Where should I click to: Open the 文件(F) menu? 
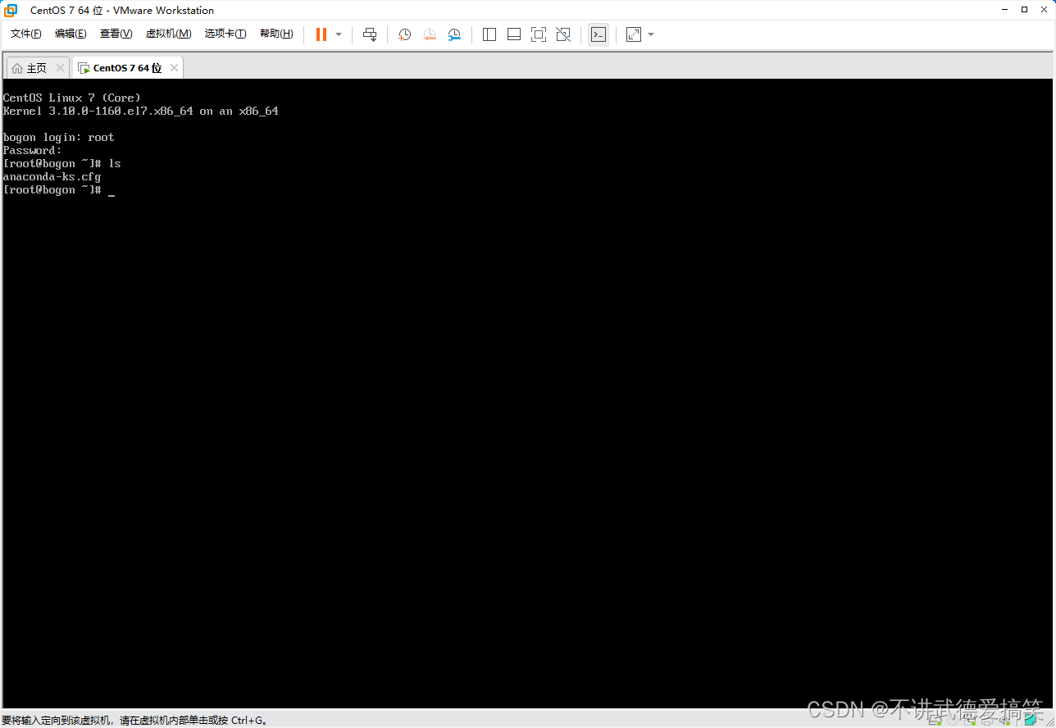tap(25, 34)
